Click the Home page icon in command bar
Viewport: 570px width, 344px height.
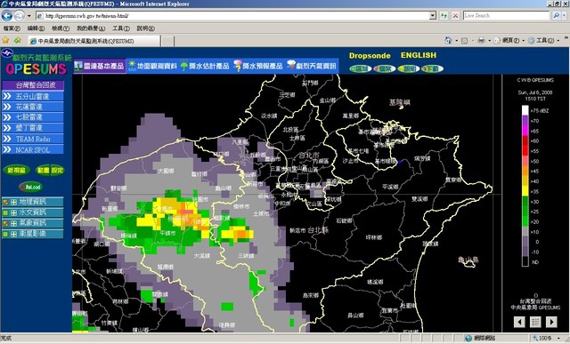[448, 40]
